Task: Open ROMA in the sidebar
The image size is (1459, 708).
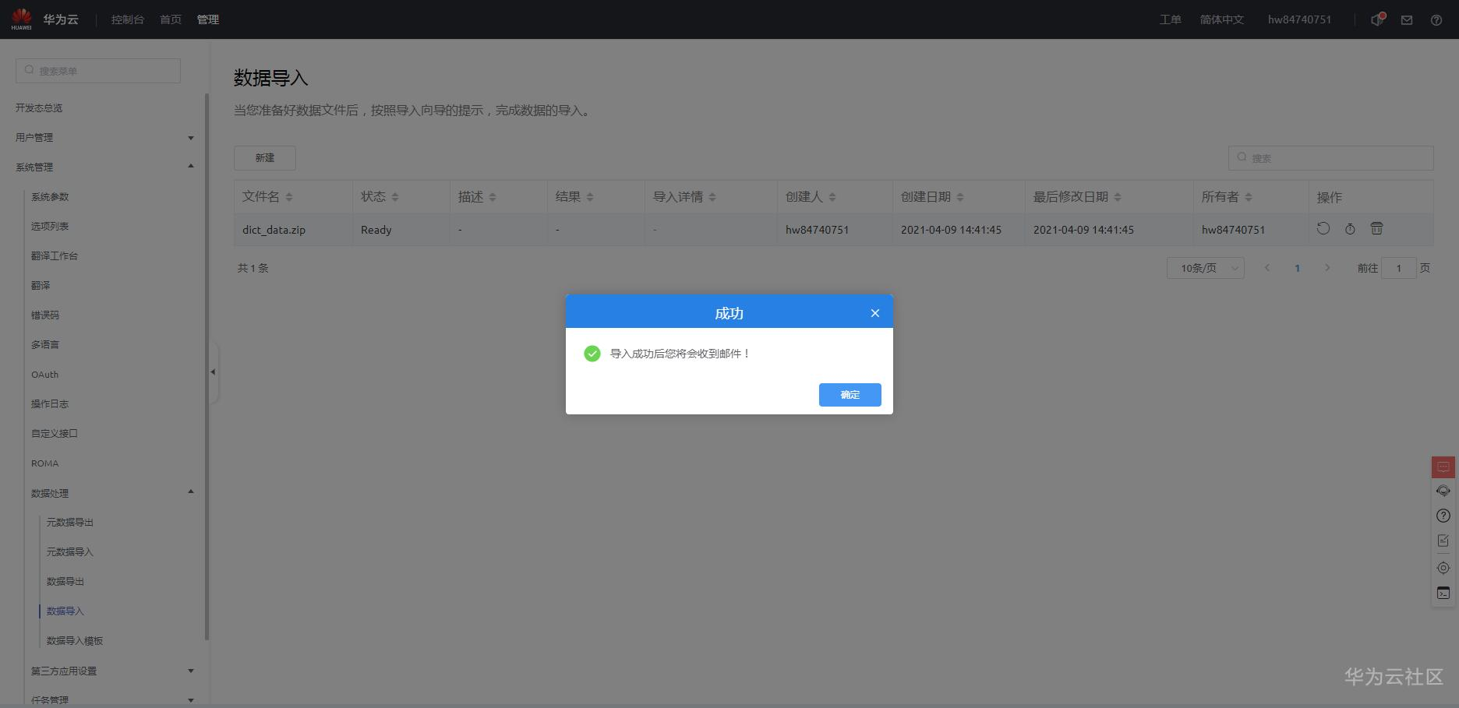Action: [45, 463]
